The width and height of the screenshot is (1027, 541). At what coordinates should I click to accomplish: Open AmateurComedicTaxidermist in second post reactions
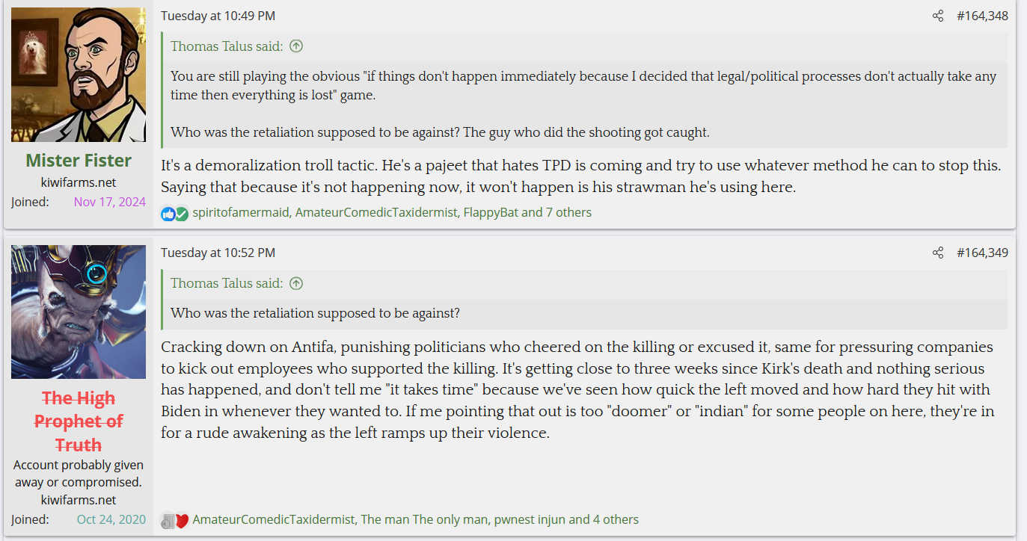click(274, 519)
